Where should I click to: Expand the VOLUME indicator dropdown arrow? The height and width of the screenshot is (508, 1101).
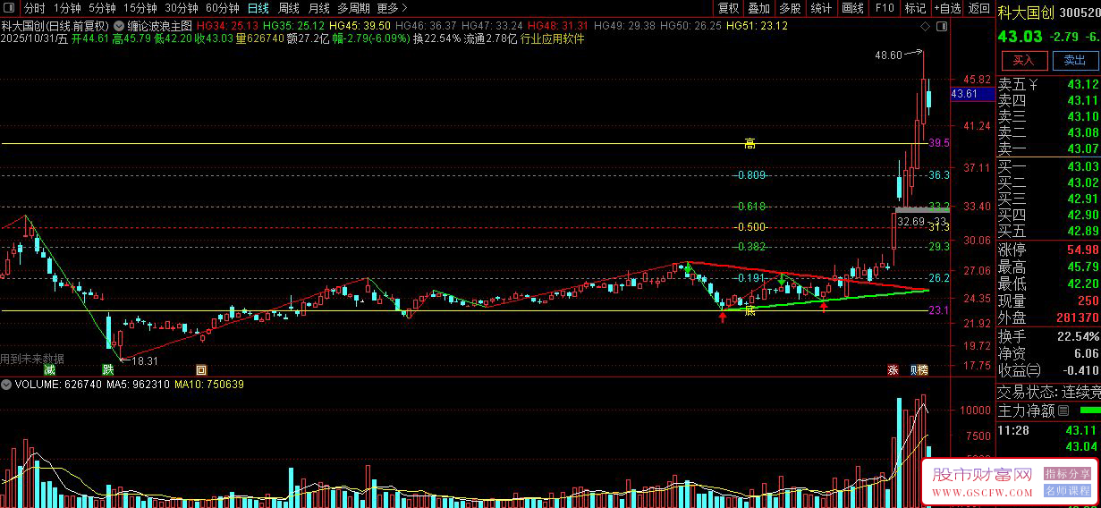click(x=7, y=384)
